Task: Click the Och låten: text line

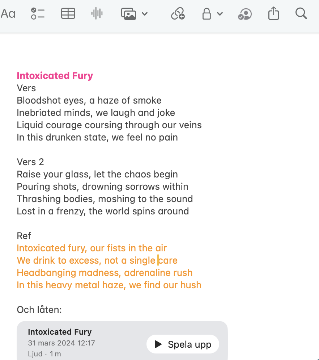Action: [x=39, y=310]
